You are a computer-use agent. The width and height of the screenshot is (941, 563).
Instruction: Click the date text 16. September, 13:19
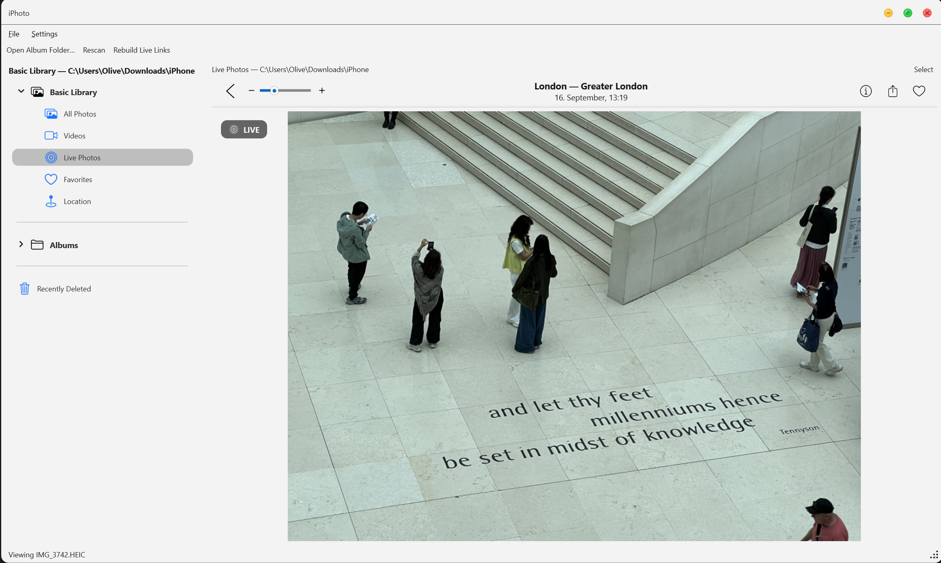[591, 98]
